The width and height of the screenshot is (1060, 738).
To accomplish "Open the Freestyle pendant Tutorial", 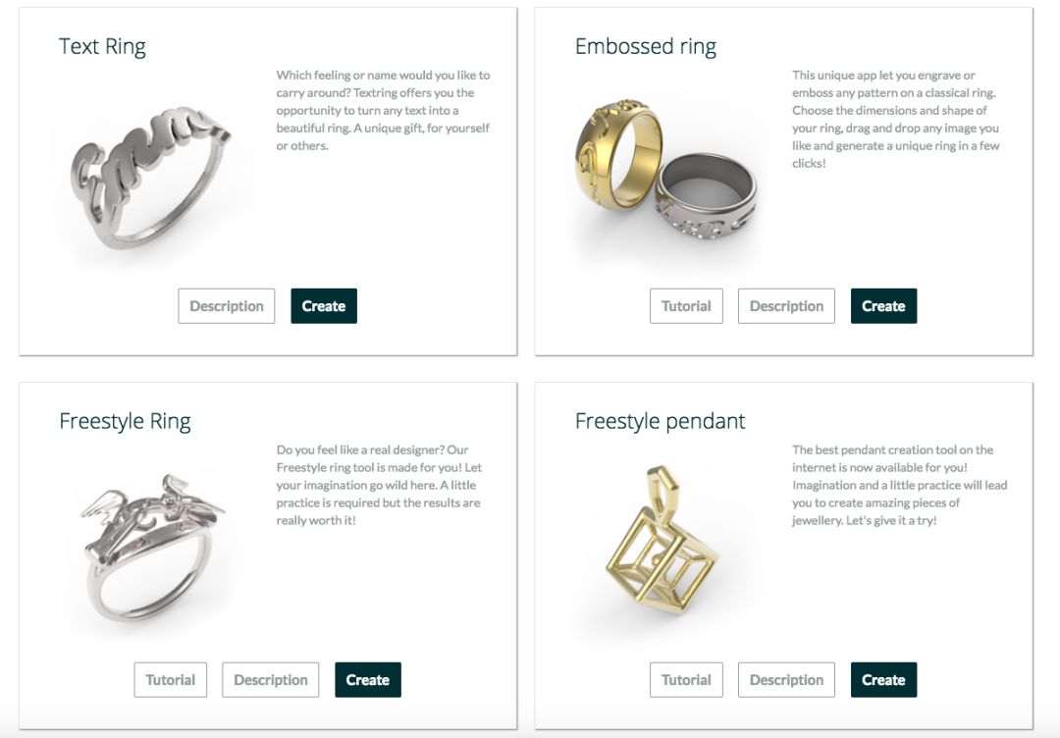I will click(x=686, y=680).
